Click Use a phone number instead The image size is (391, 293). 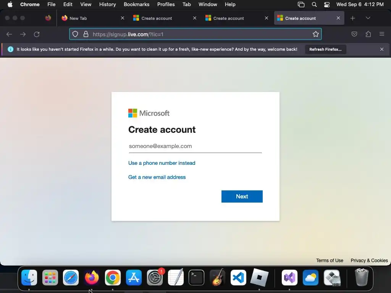(x=162, y=163)
